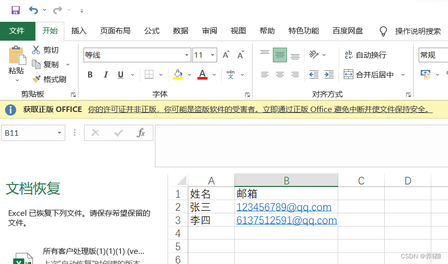Decrease the font size
The height and width of the screenshot is (264, 448).
point(240,55)
